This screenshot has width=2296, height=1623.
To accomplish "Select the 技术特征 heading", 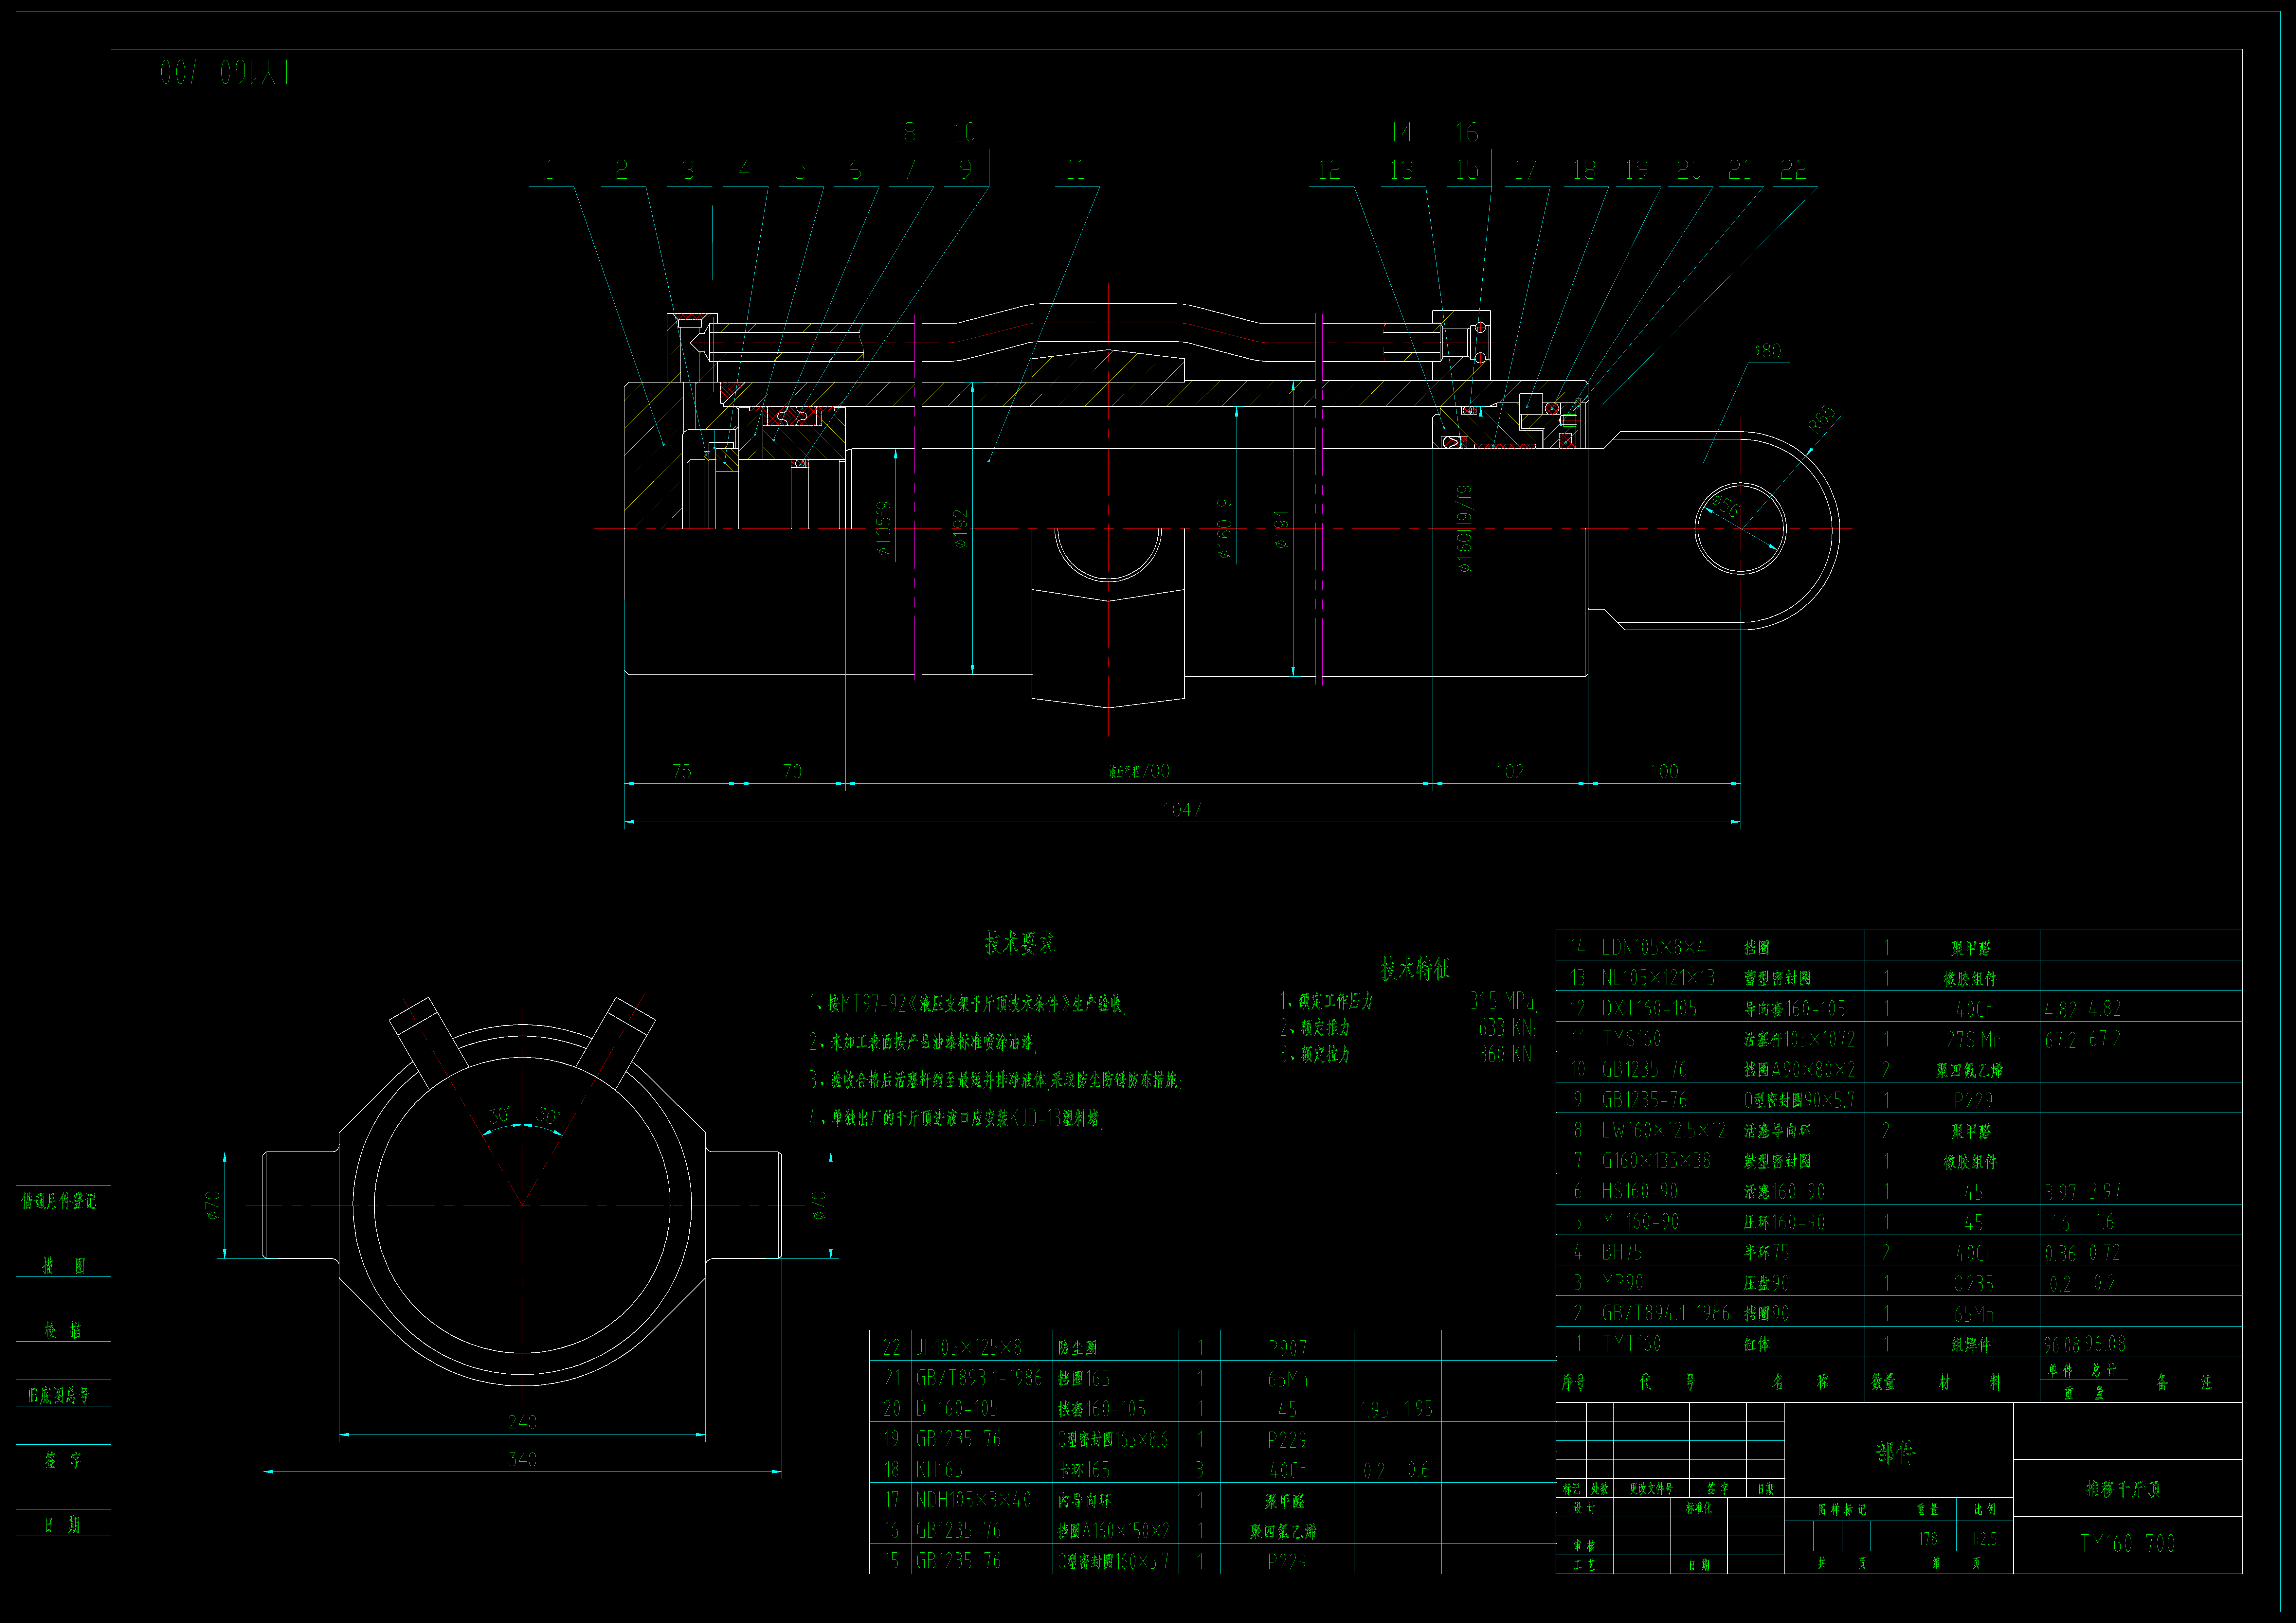I will click(x=1415, y=968).
